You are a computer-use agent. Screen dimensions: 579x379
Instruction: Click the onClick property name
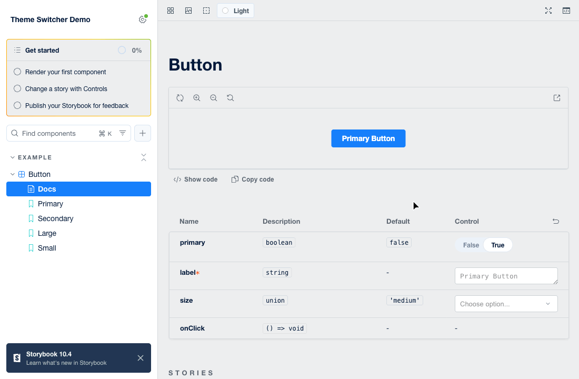click(192, 328)
